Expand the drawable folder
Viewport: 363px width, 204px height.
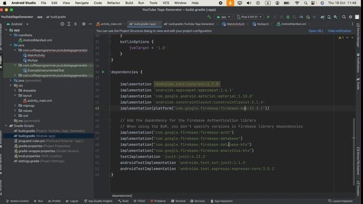15,91
